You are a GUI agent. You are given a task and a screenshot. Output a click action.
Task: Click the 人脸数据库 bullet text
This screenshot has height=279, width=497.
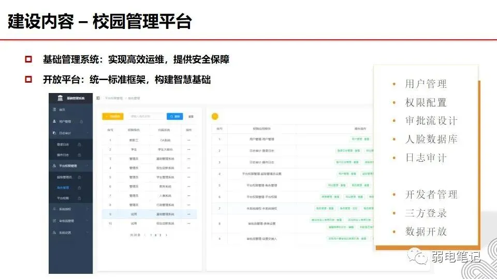431,139
